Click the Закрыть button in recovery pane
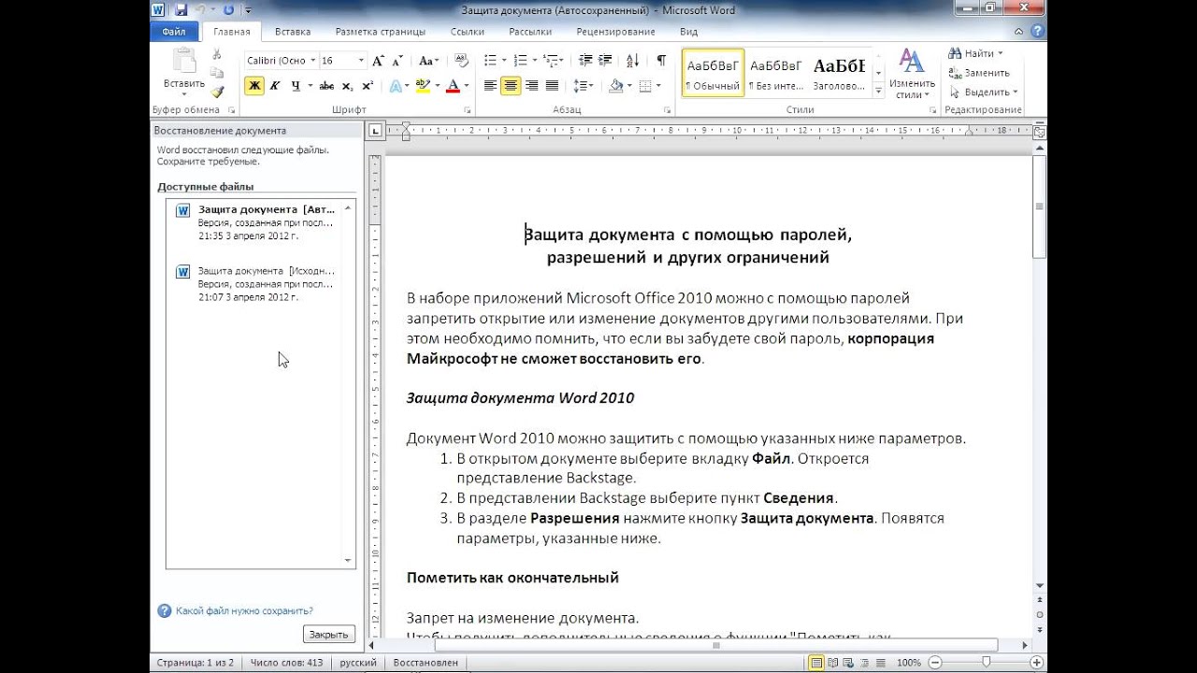1197x673 pixels. pos(329,634)
